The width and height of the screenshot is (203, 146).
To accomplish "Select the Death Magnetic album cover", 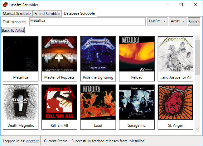I will click(21, 102).
